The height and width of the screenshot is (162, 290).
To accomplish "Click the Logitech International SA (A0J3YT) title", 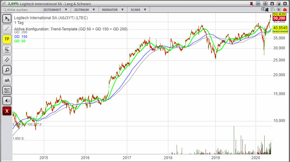I will click(x=51, y=18).
